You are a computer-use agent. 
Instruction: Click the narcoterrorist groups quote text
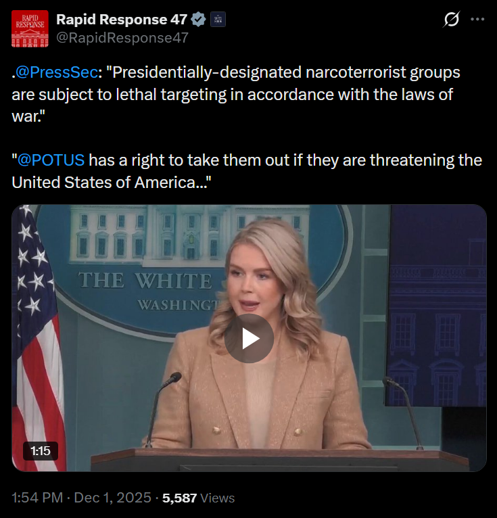236,95
